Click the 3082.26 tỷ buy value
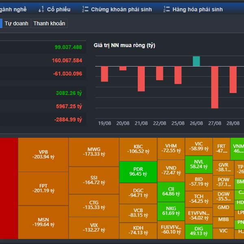244x244 pixels. pyautogui.click(x=69, y=93)
